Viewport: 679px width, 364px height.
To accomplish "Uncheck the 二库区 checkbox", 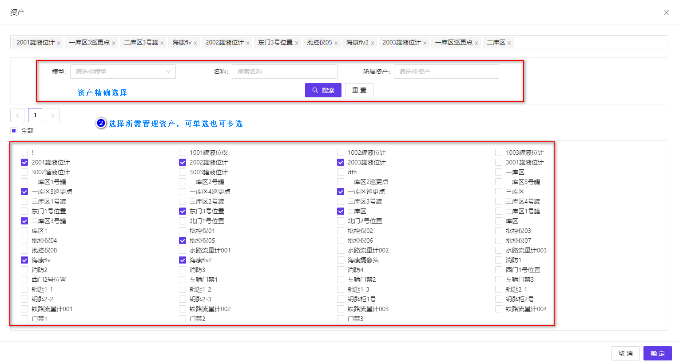I will coord(341,211).
